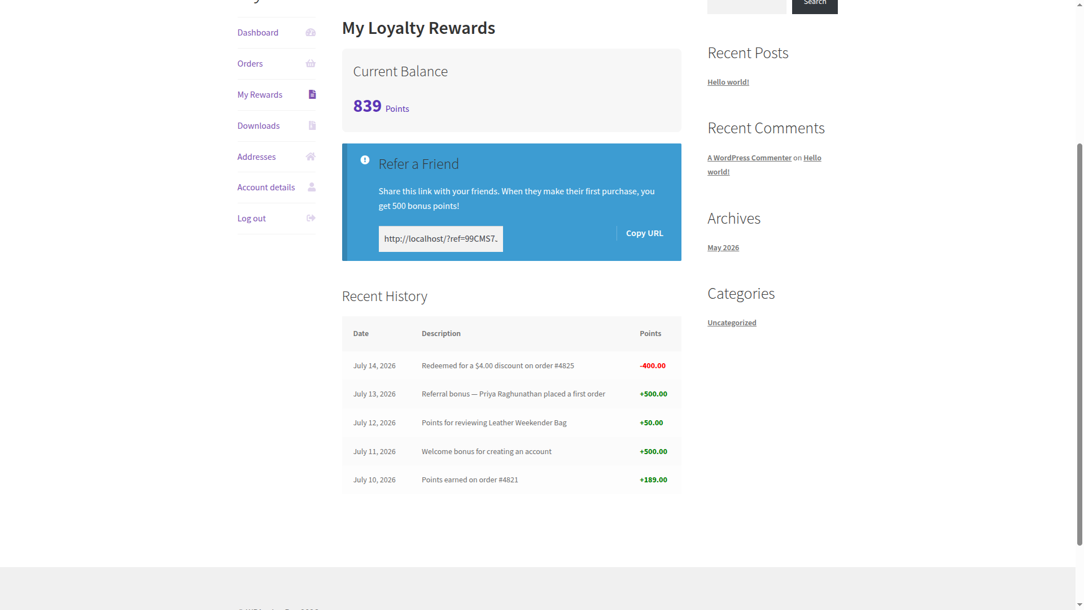The height and width of the screenshot is (610, 1084).
Task: Click the page vertical scrollbar thumb
Action: [x=1079, y=345]
